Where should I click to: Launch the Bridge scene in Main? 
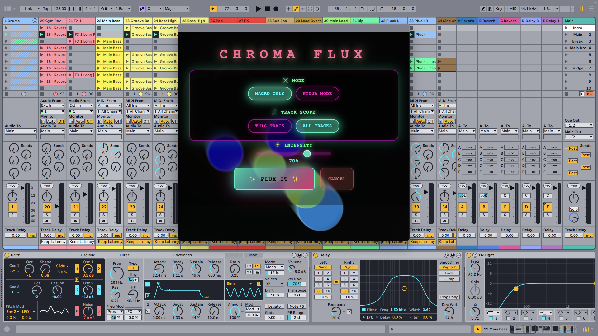[x=566, y=68]
